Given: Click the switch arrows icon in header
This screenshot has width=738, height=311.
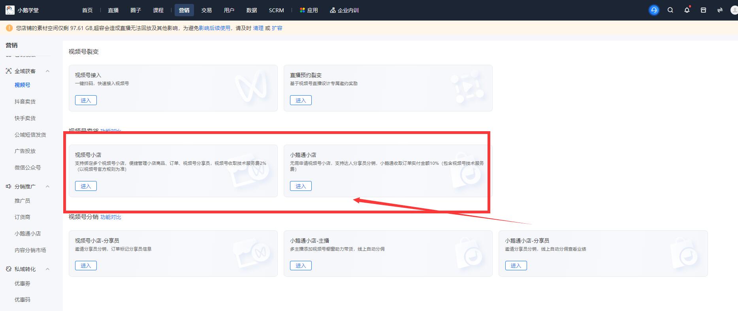Looking at the screenshot, I should click(720, 10).
